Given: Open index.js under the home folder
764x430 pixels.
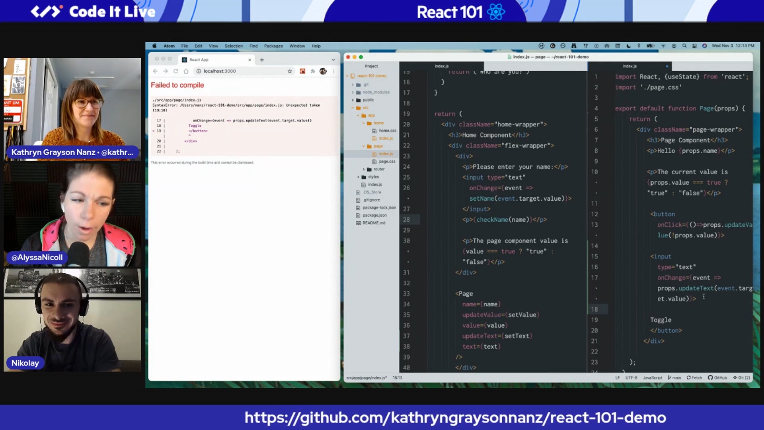Looking at the screenshot, I should click(386, 139).
